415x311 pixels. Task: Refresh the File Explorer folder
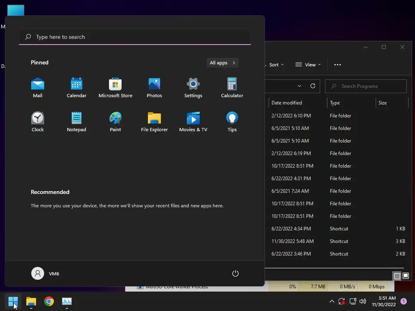(313, 86)
